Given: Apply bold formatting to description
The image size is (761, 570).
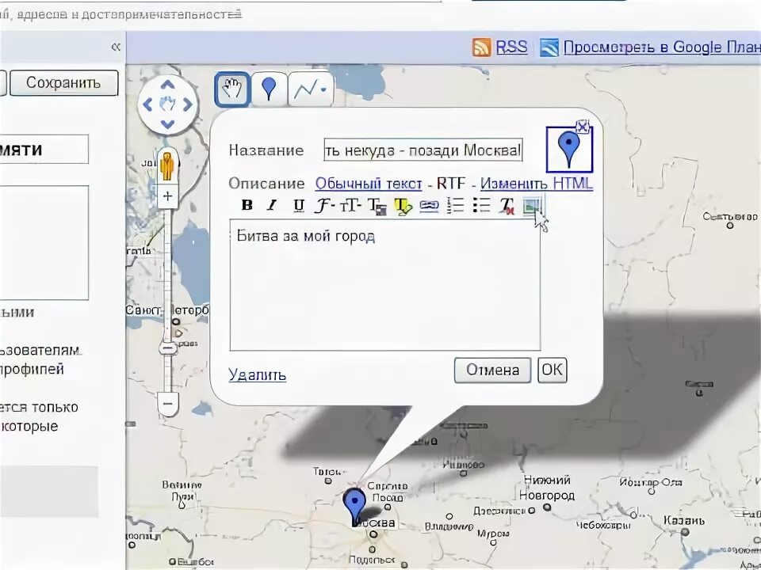Looking at the screenshot, I should (x=247, y=205).
